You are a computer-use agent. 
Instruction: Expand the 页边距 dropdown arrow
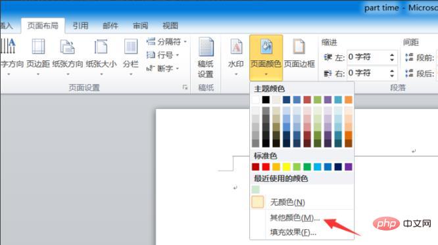tap(38, 74)
